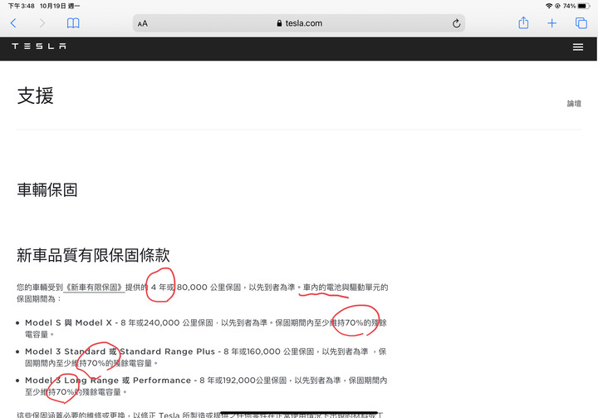Click the 車輛保固 heading

tap(47, 189)
